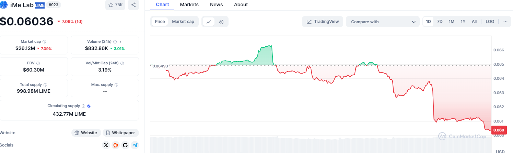Expand the Volume (24h) chevron arrow
The image size is (513, 153).
click(x=120, y=42)
